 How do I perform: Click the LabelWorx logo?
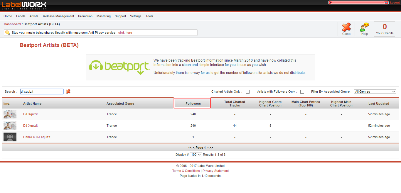point(24,5)
